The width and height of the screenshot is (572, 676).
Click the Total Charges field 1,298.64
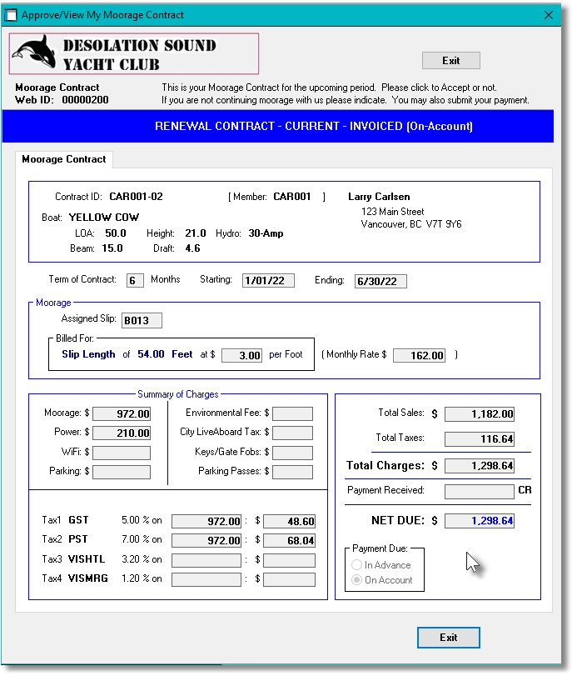click(480, 466)
